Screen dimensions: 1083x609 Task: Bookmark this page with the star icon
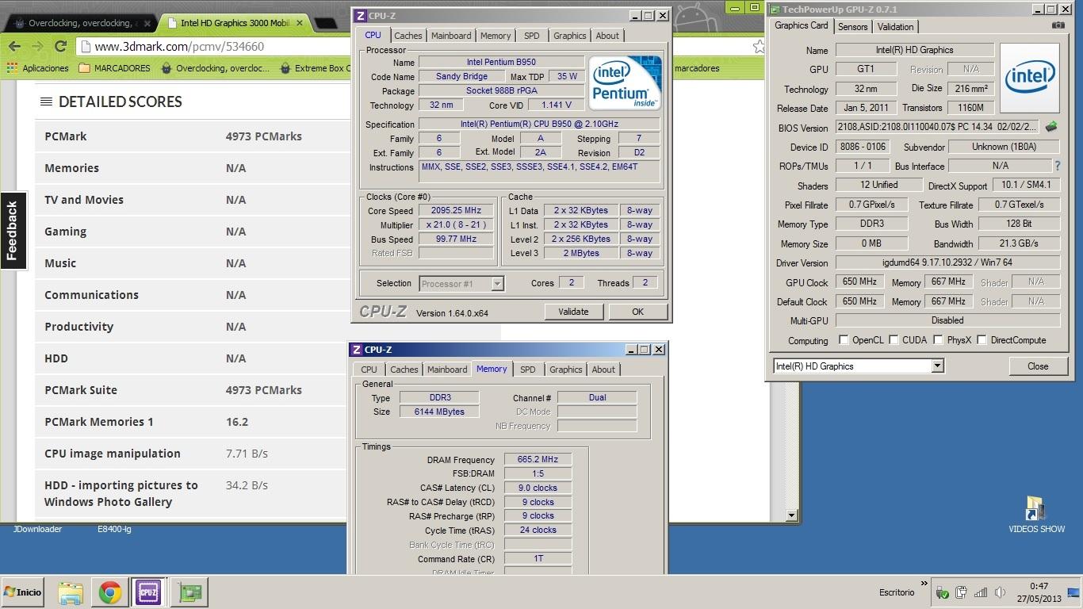(x=759, y=46)
